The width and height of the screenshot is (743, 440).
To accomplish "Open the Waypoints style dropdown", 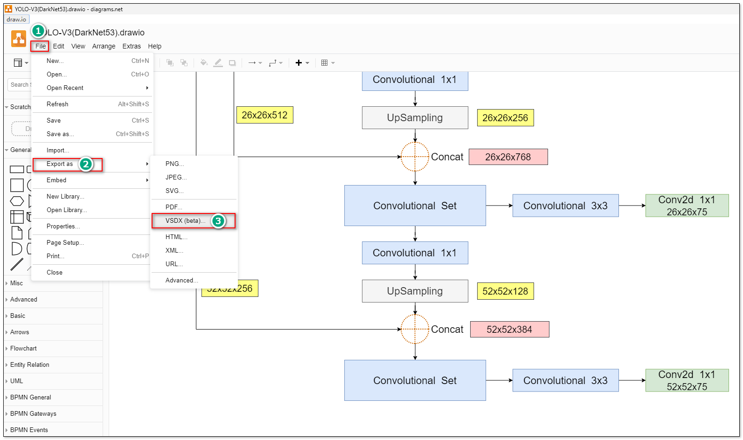I will 276,62.
